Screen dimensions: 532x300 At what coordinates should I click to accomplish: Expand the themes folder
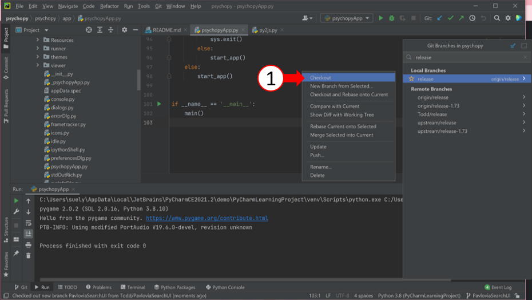coord(38,57)
